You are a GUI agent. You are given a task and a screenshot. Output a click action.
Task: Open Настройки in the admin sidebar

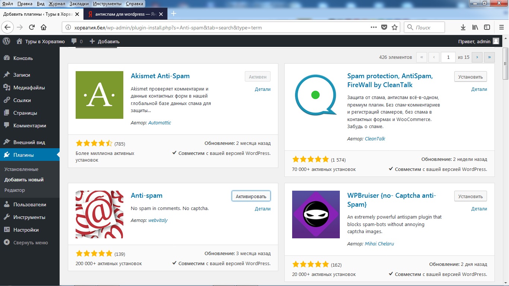pyautogui.click(x=26, y=230)
